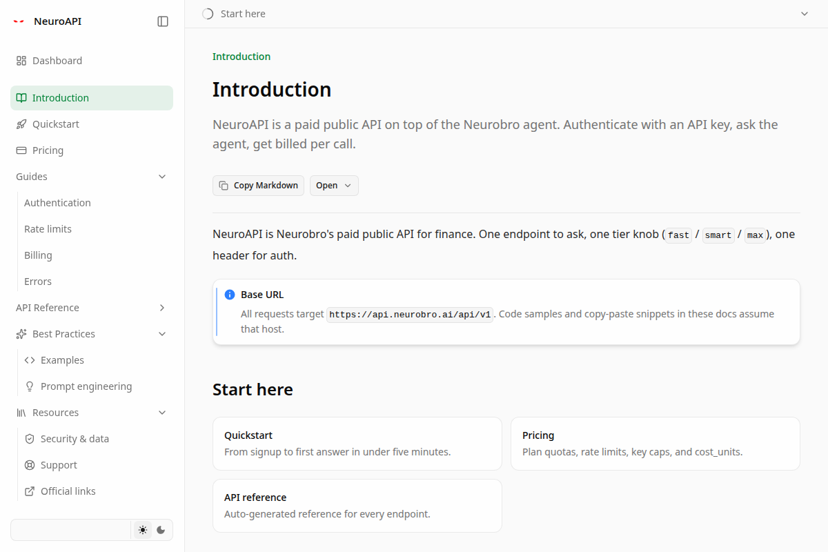828x552 pixels.
Task: Click the copy icon in Copy Markdown
Action: point(224,186)
